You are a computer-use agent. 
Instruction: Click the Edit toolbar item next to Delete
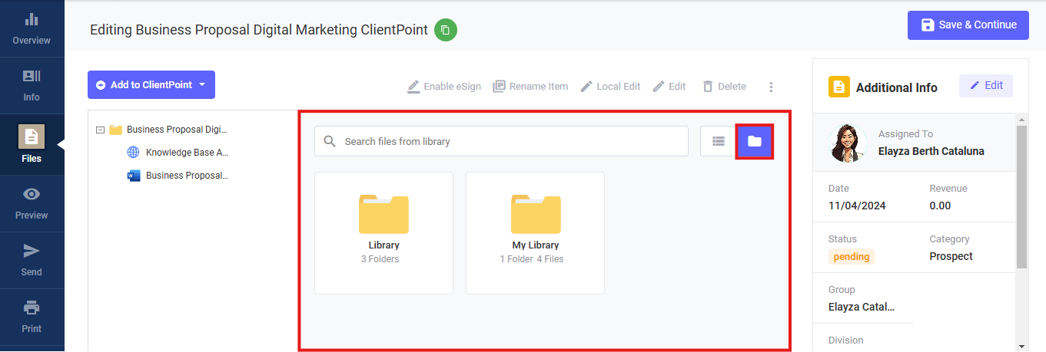669,87
